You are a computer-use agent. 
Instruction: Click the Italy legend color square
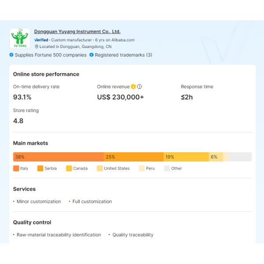point(16,169)
